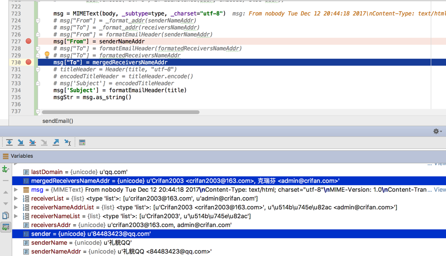The width and height of the screenshot is (446, 256).
Task: Select the lastDomain variable row
Action: 229,172
